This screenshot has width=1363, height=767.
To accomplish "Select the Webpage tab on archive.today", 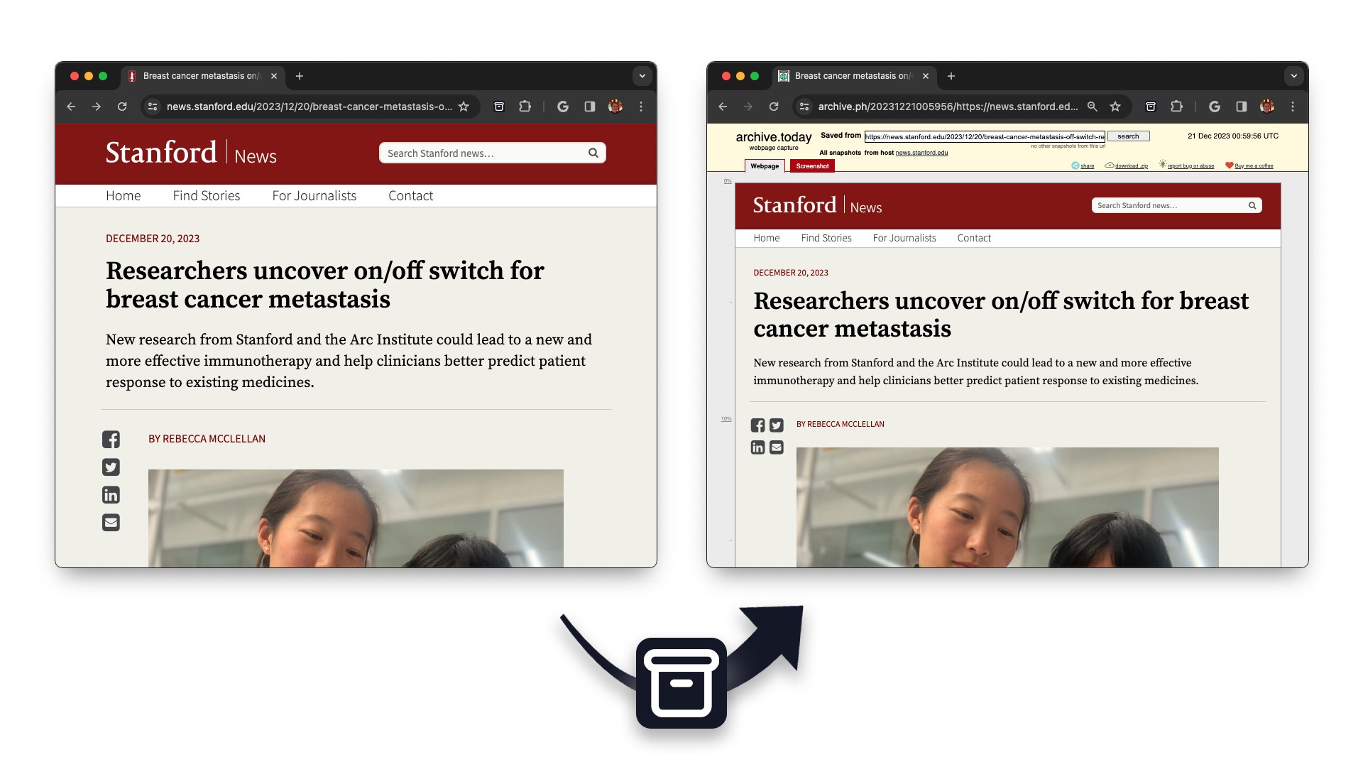I will (763, 165).
